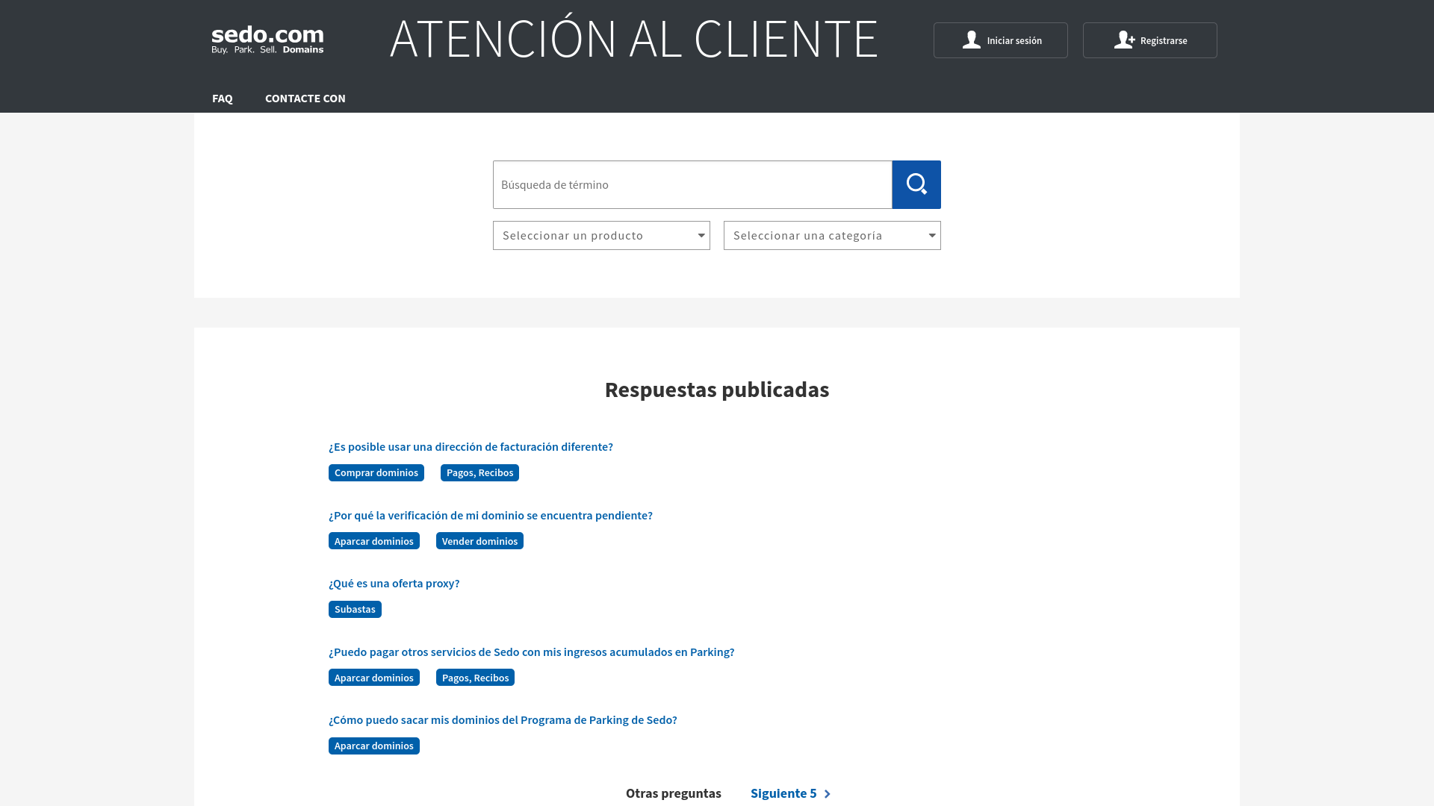Open the FAQ menu item
This screenshot has height=806, width=1434.
point(222,99)
